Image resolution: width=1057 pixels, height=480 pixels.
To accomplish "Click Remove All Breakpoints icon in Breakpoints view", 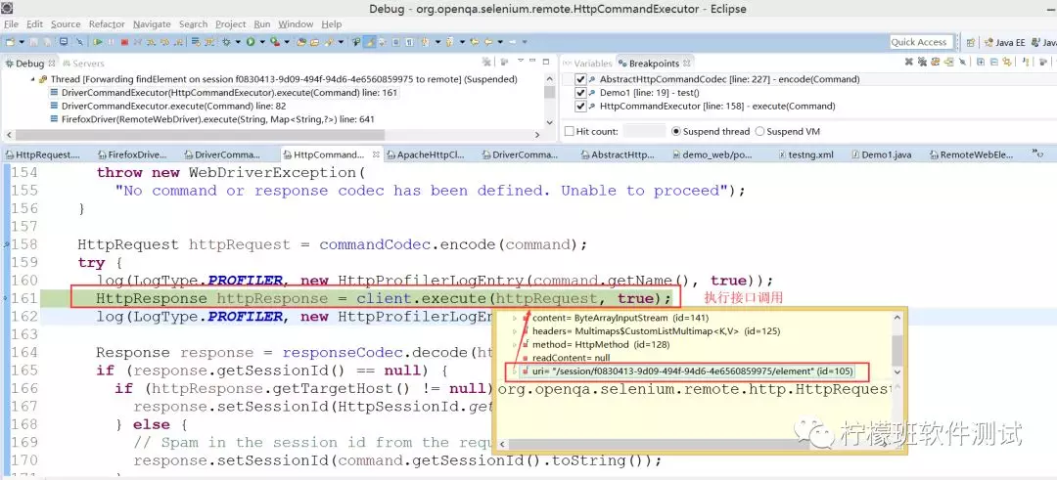I will coord(923,63).
